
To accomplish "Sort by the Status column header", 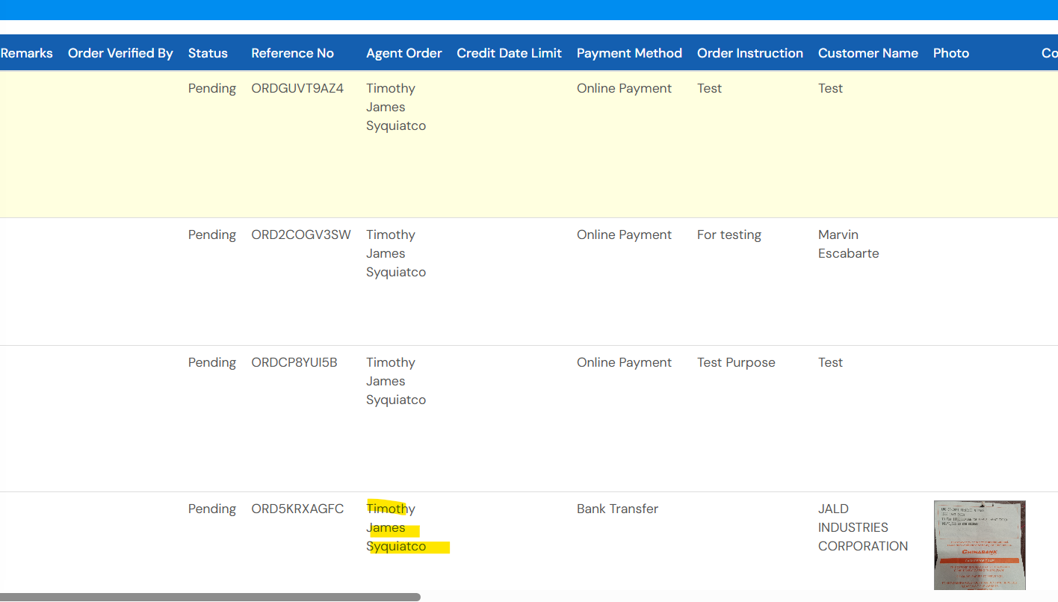I will tap(208, 53).
